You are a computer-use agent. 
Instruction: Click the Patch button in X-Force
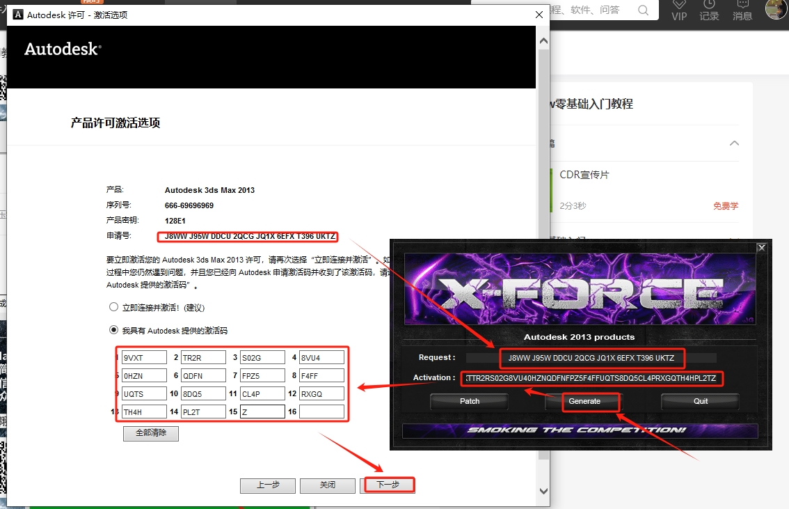470,401
